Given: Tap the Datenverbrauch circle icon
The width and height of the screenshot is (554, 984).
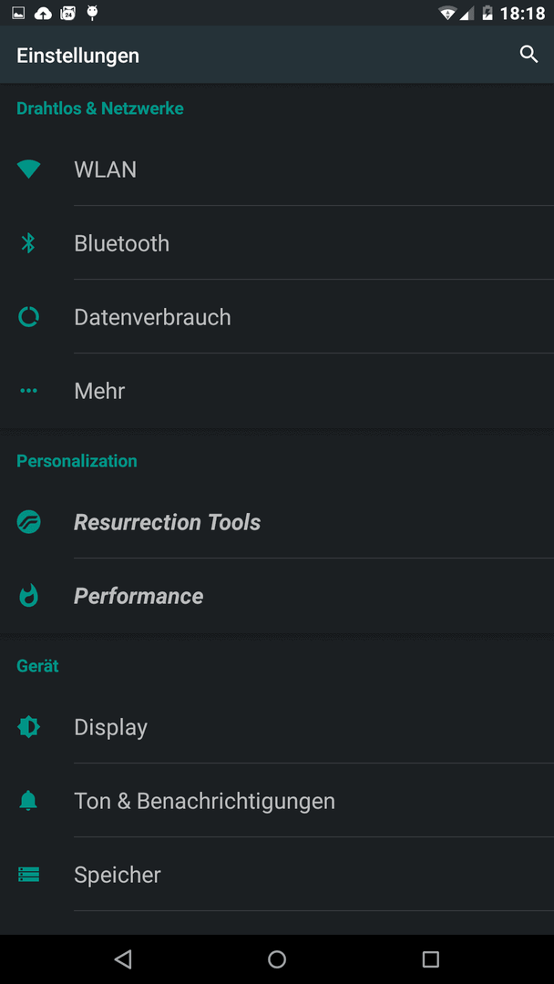Looking at the screenshot, I should tap(28, 317).
